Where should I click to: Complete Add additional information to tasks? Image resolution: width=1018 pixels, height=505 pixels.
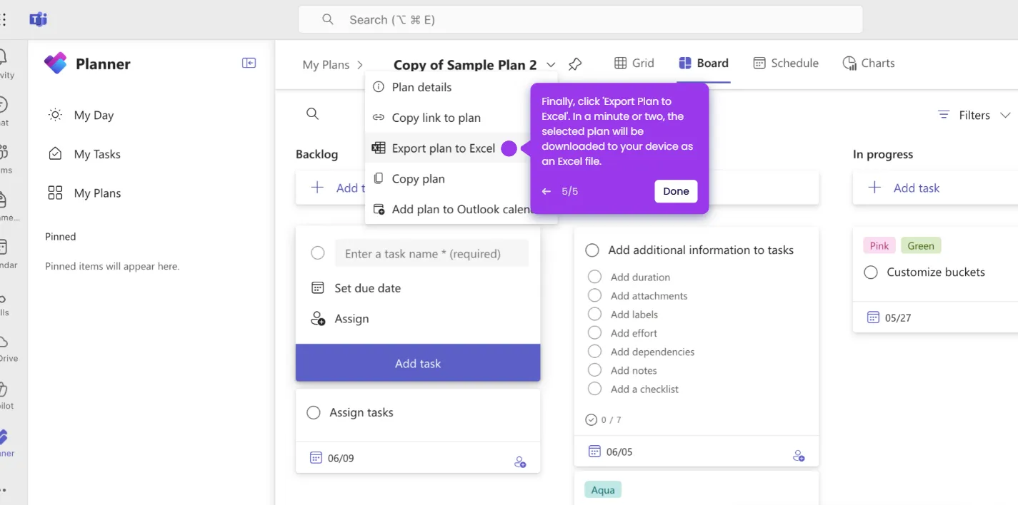tap(592, 250)
